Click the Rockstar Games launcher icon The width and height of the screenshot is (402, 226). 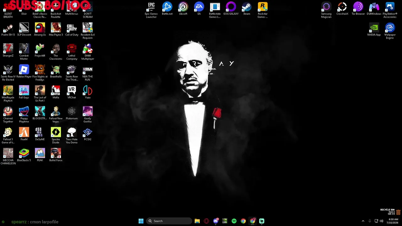coord(263,10)
